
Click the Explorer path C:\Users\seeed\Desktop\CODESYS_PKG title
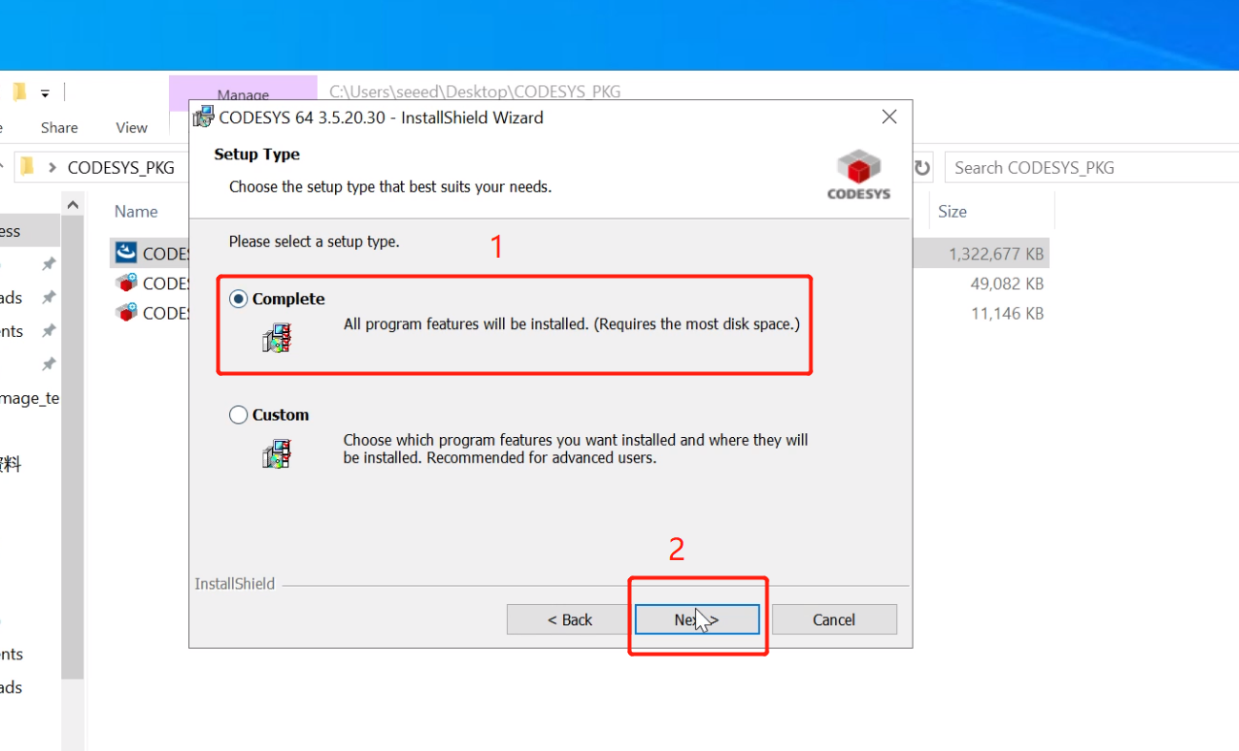click(475, 92)
